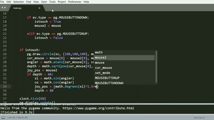
Task: Go to previous tab with left arrow
Action: 2,8
